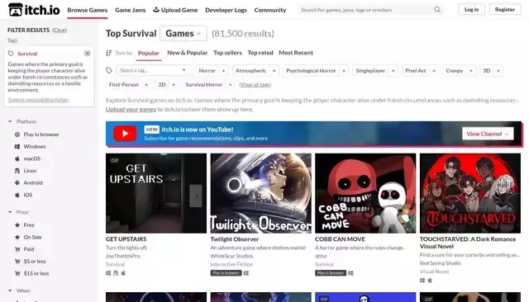Open COBB CAN MOVE game thumbnail
529x302 pixels.
(365, 193)
